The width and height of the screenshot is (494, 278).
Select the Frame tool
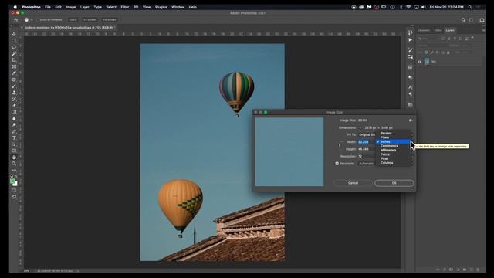pyautogui.click(x=14, y=66)
